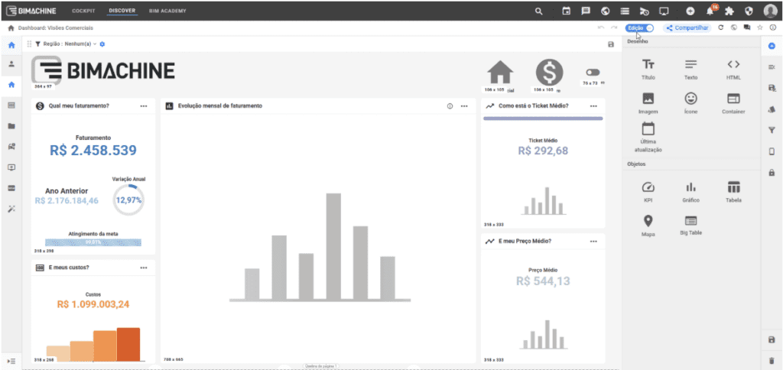The height and width of the screenshot is (370, 783).
Task: Click the Compartilhar share button
Action: coord(688,28)
